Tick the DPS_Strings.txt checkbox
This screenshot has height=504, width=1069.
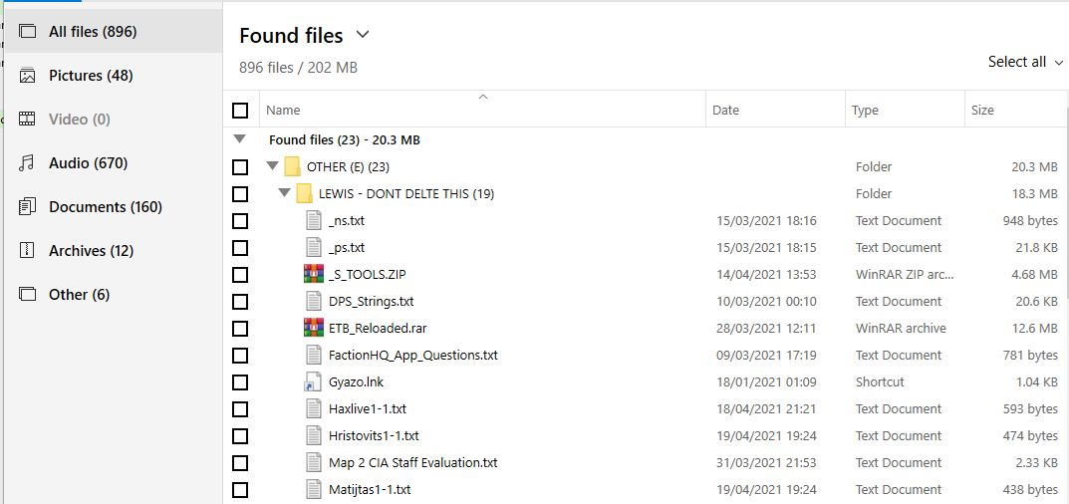[x=240, y=301]
